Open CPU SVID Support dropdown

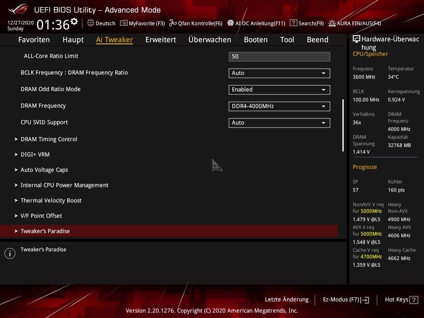click(279, 123)
